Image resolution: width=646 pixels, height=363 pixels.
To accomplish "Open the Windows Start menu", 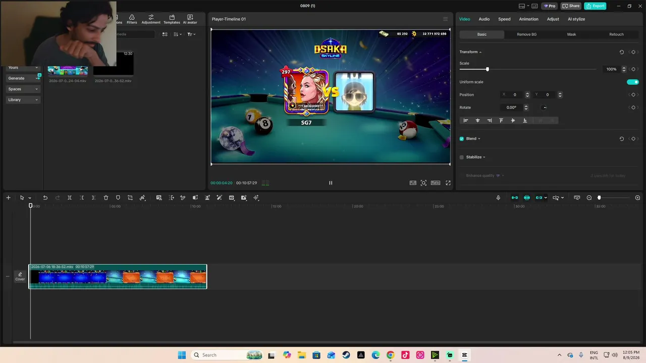I will click(182, 355).
